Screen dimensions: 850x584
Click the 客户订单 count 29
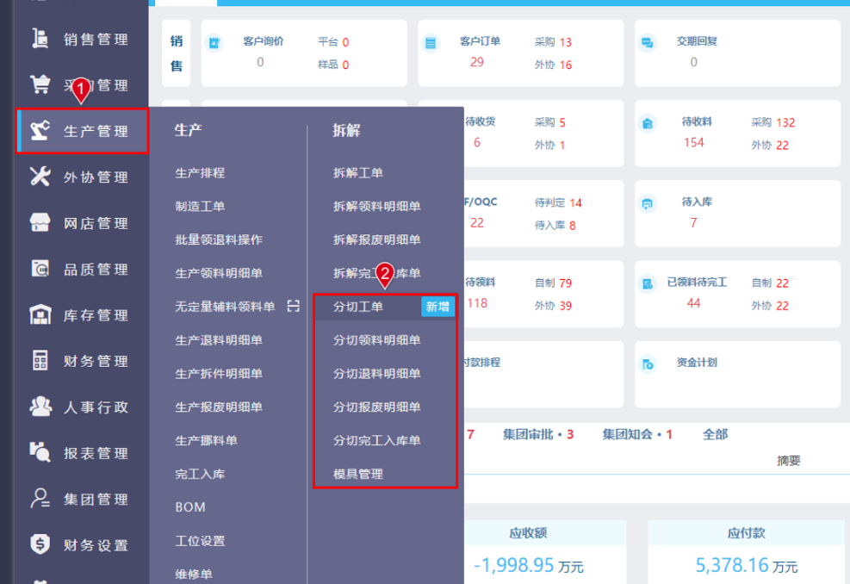[x=477, y=62]
